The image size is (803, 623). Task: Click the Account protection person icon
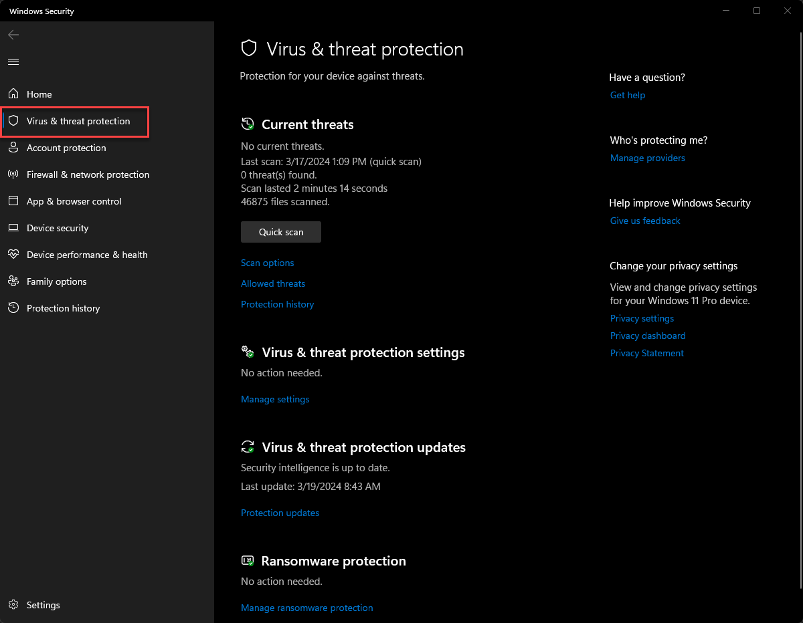13,148
